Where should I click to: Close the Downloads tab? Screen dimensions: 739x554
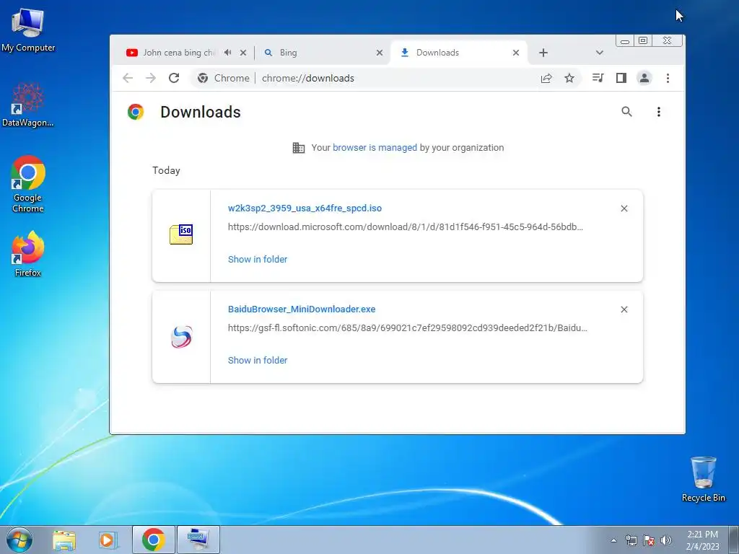[516, 53]
